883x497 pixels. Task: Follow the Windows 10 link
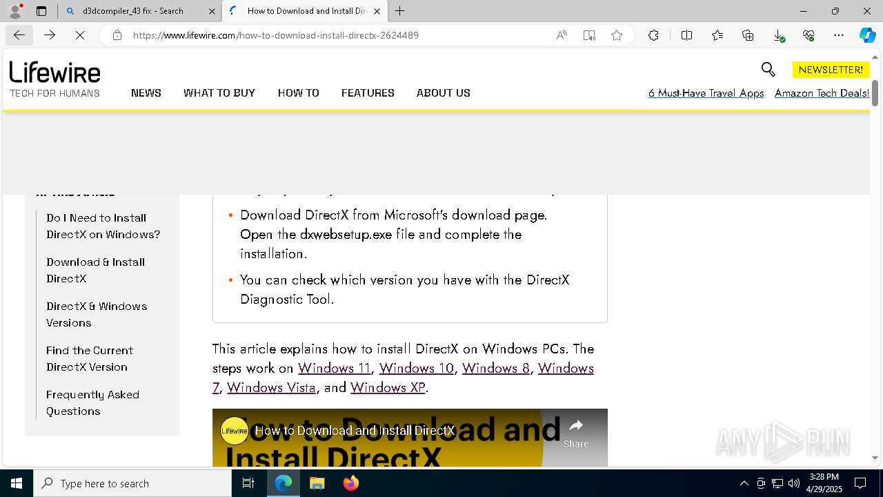(x=417, y=368)
